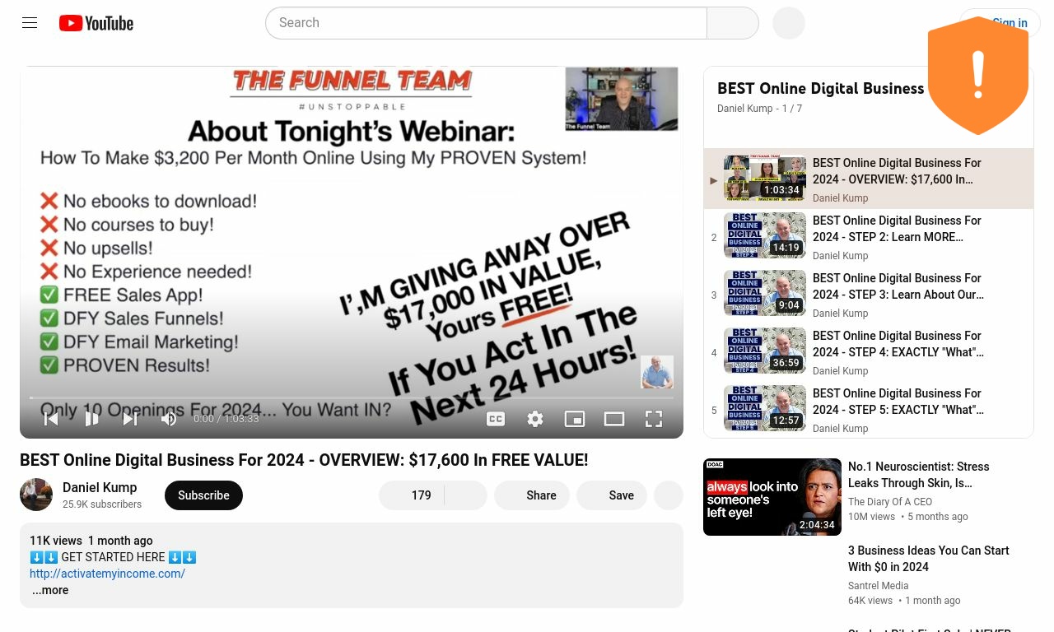1054x632 pixels.
Task: Click 11K views 1 month ago text
Action: (x=91, y=541)
